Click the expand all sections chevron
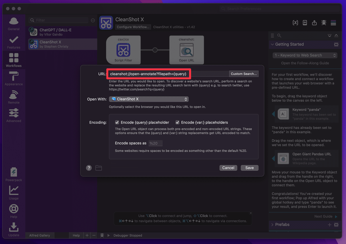Screen dimensions: 346x244 pyautogui.click(x=330, y=35)
